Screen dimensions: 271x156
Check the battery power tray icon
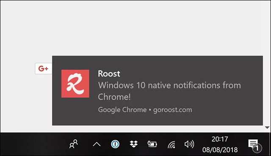tap(152, 144)
